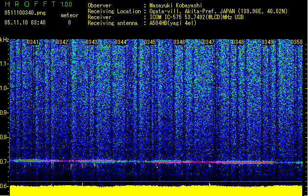Image resolution: width=308 pixels, height=196 pixels.
Task: Click the 0350 time marker
Action: pyautogui.click(x=297, y=42)
